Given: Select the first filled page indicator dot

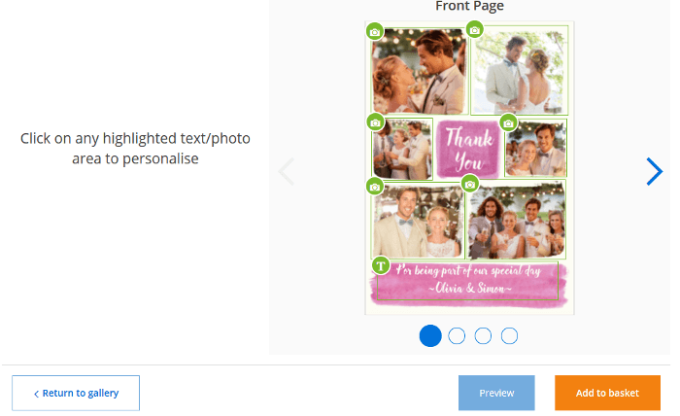Looking at the screenshot, I should click(430, 335).
